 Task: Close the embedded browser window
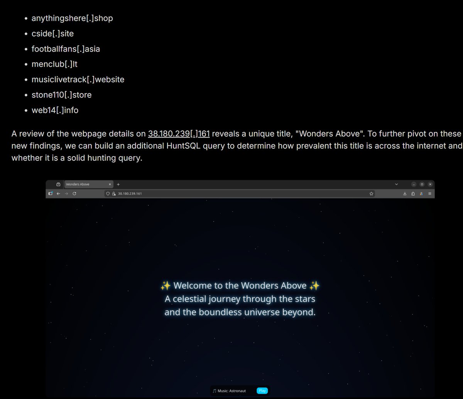430,184
